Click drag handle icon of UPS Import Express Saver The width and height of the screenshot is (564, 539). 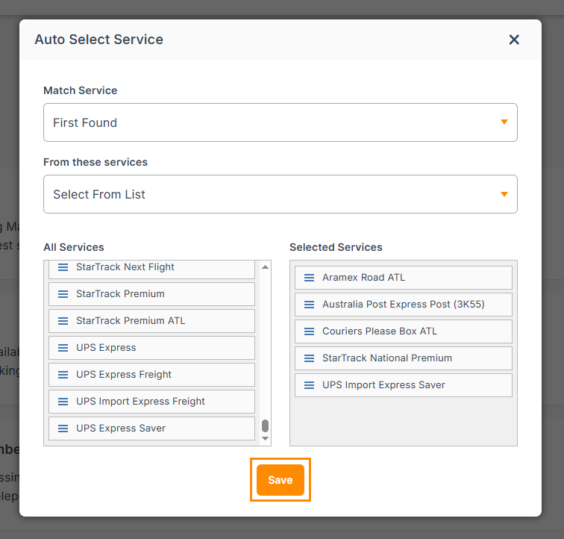pos(310,385)
